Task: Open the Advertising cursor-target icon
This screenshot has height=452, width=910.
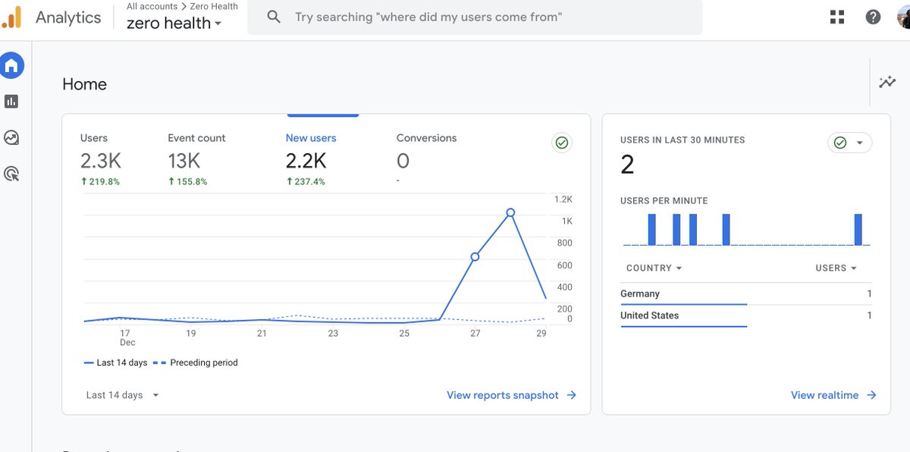Action: pyautogui.click(x=11, y=174)
